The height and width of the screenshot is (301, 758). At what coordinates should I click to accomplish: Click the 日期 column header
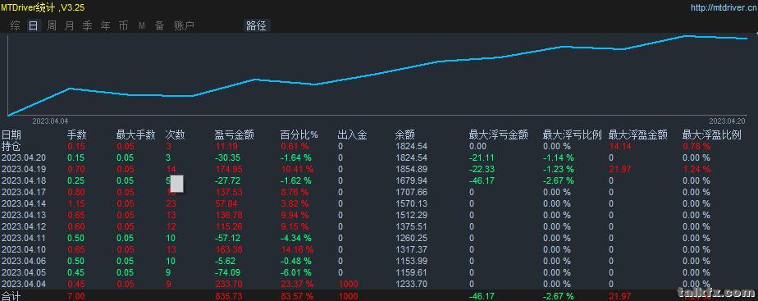point(11,135)
